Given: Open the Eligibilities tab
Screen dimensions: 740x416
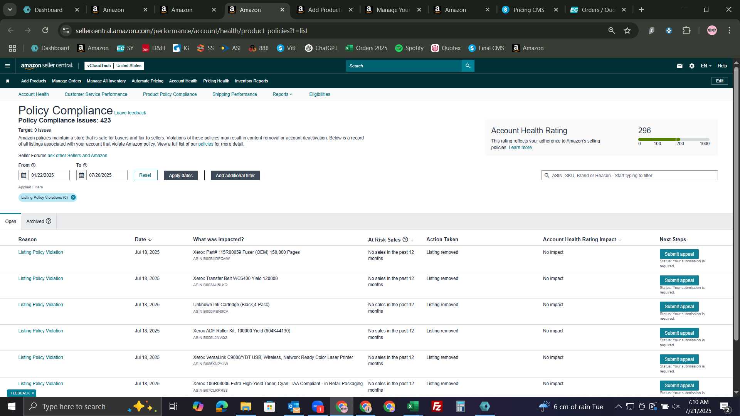Looking at the screenshot, I should (x=320, y=94).
